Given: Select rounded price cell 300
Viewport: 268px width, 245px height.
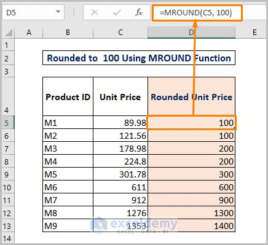Looking at the screenshot, I should coord(191,174).
